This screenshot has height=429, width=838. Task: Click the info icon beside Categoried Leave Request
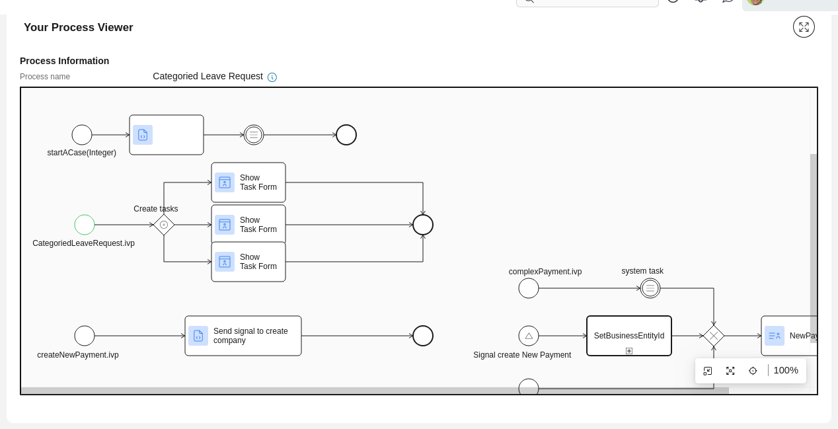tap(272, 77)
